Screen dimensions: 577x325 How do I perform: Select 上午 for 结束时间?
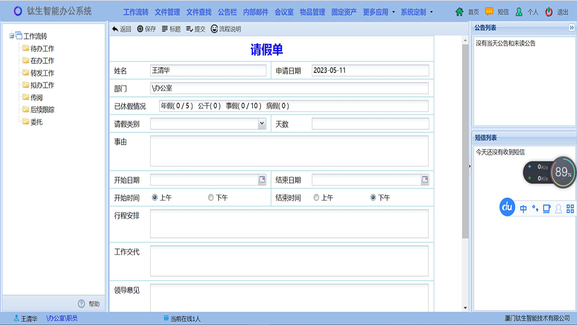(x=316, y=198)
